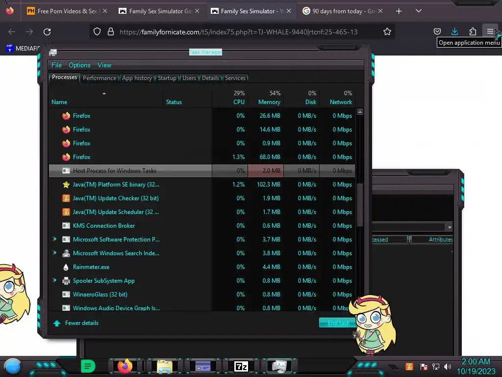The image size is (502, 377).
Task: Focus the Firefox address bar URL
Action: click(x=239, y=32)
